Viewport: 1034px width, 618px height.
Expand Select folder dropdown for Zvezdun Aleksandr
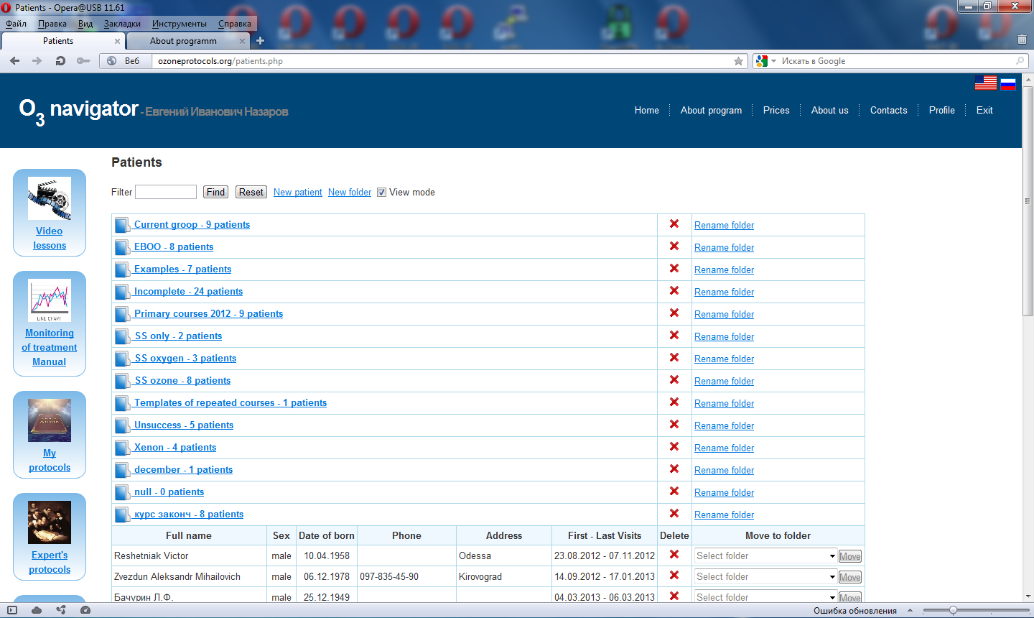coord(765,576)
